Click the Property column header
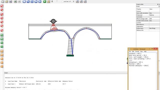 click(x=143, y=9)
